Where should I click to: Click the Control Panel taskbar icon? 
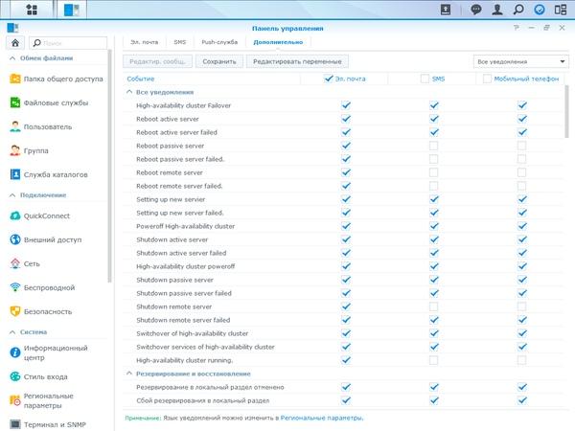(72, 10)
